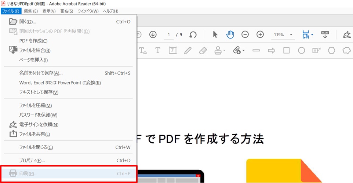Select ページを挿入(I) menu entry

tap(68, 60)
